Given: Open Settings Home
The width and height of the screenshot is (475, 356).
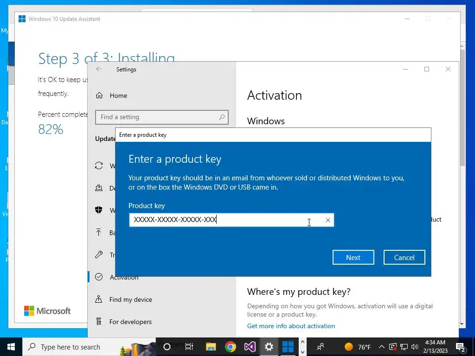Looking at the screenshot, I should tap(118, 95).
